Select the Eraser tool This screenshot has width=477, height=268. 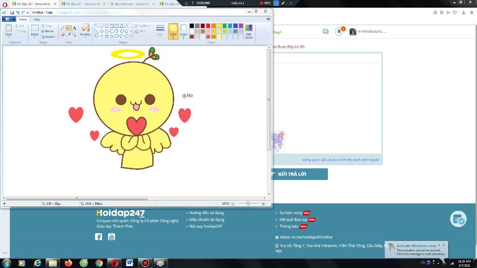pos(63,35)
